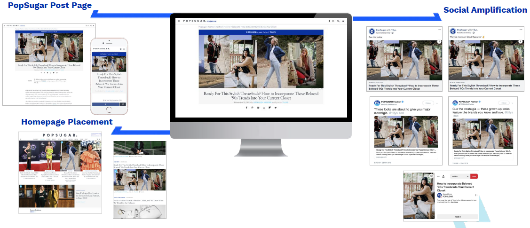The height and width of the screenshot is (228, 530).
Task: Share article via Pinterest icon below headline
Action: pos(252,107)
